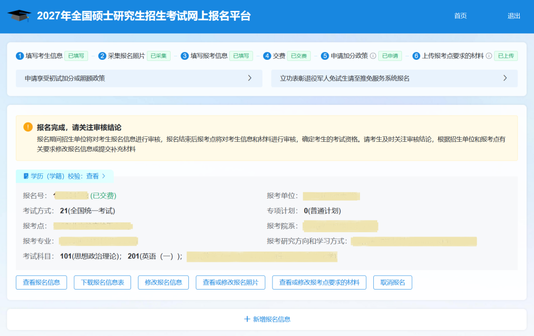Click the 取消报名 button
Screen dimensions: 534x336
point(393,283)
